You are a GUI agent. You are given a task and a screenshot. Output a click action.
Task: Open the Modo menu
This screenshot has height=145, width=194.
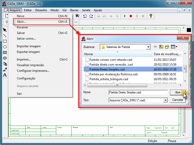pos(54,10)
